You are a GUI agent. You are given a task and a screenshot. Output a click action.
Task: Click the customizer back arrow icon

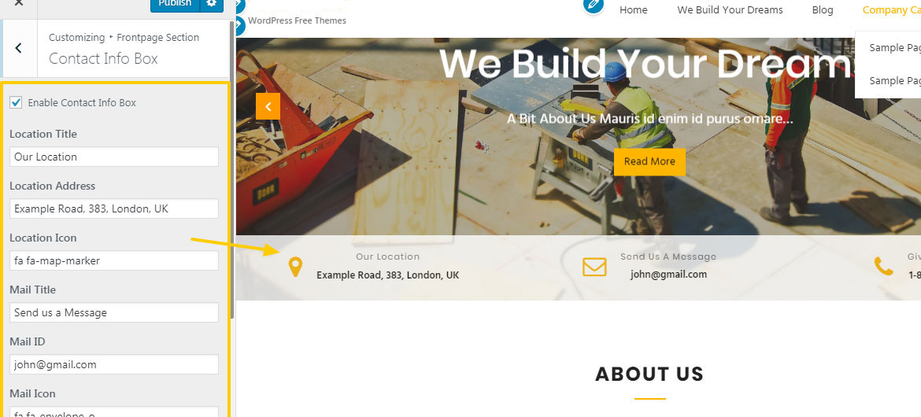[x=18, y=48]
